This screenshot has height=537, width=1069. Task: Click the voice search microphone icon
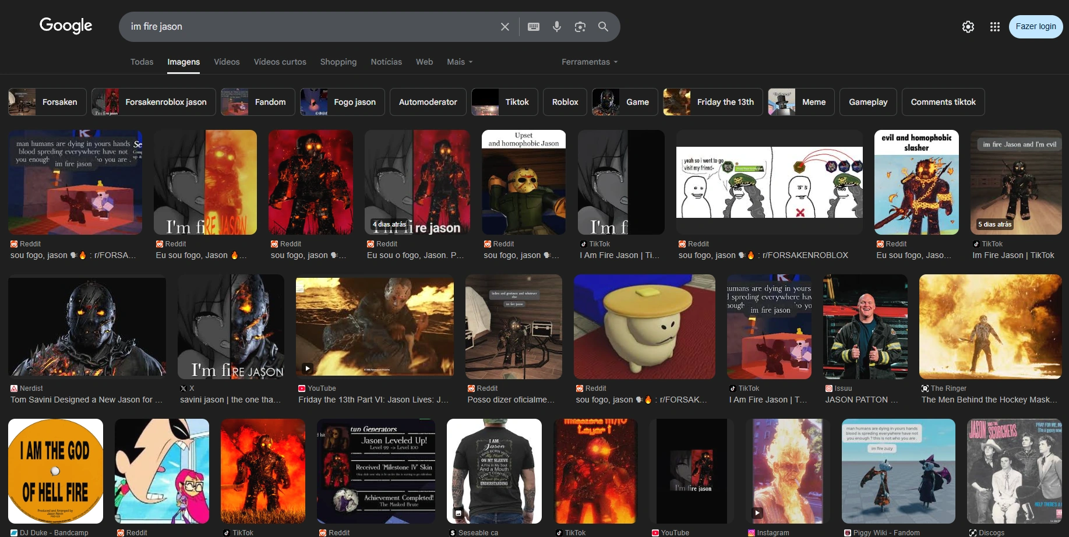[x=556, y=26]
